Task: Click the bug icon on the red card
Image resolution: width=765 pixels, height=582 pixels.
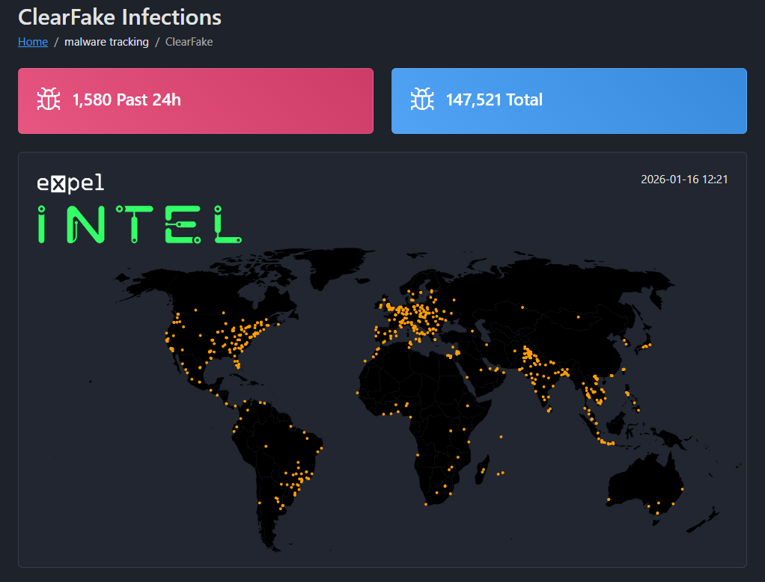Action: click(48, 98)
